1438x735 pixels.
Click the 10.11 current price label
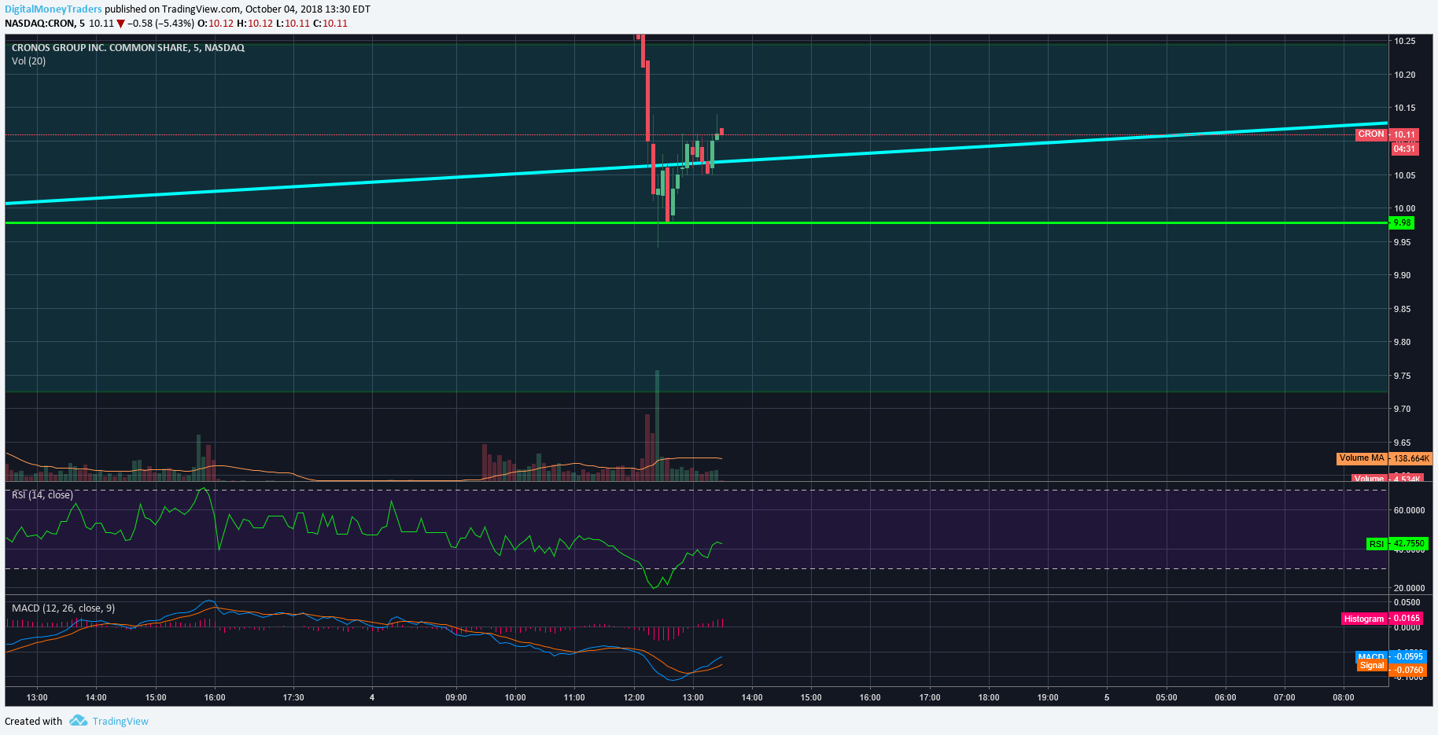1405,134
